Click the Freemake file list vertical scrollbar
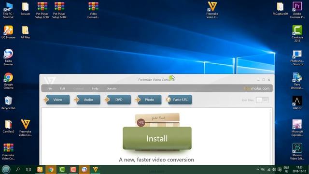 270,136
